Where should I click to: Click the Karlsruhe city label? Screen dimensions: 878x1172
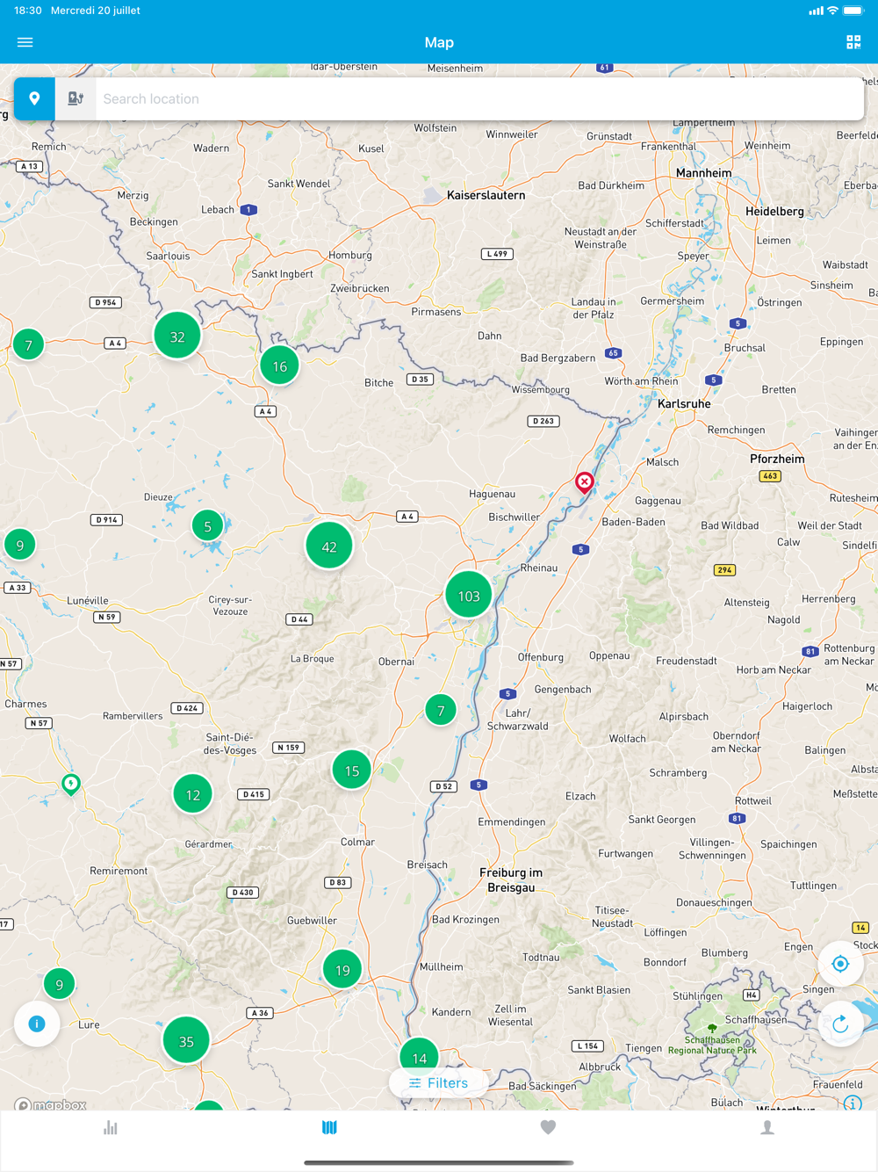coord(684,404)
